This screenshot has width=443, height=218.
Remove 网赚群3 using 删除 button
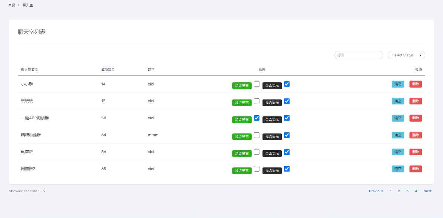click(x=416, y=169)
